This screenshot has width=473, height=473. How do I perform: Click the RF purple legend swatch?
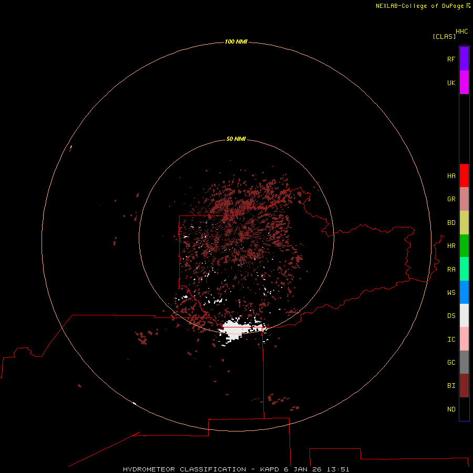464,59
